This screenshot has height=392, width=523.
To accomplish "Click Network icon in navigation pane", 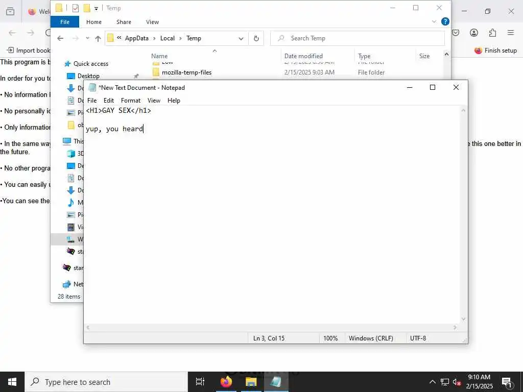I will tap(67, 284).
